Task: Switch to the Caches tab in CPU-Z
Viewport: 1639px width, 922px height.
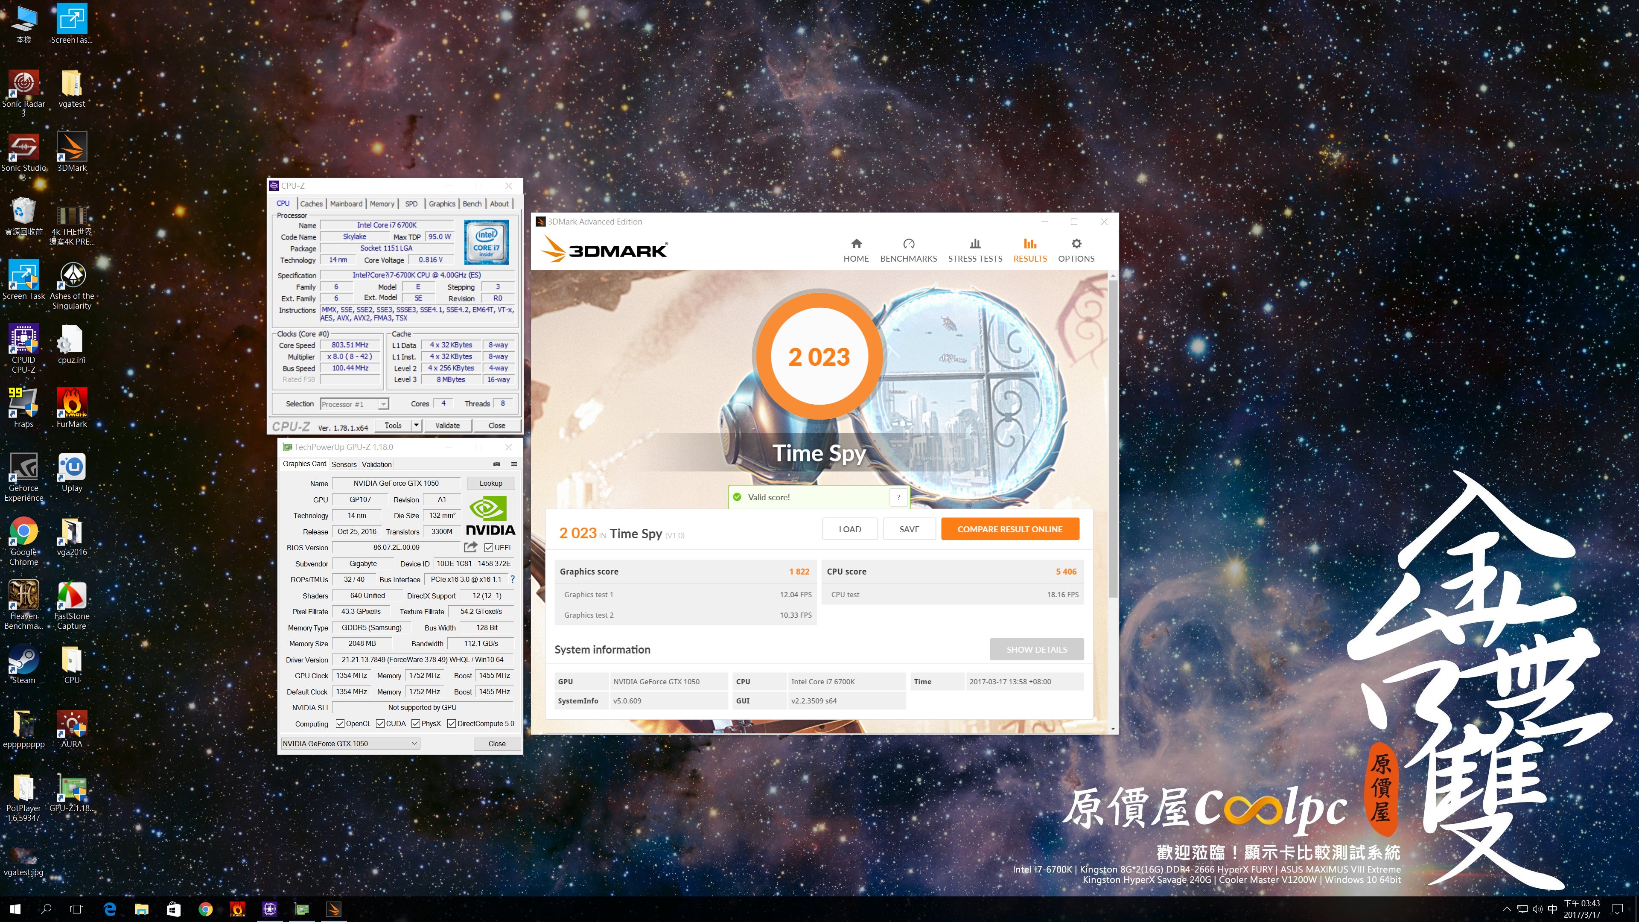Action: coord(311,204)
